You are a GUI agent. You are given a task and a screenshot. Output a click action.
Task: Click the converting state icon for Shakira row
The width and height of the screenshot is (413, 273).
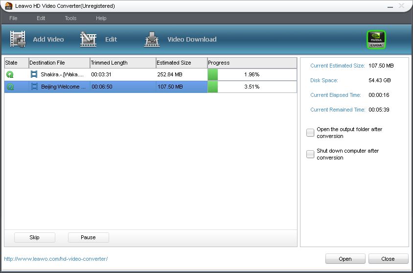point(10,74)
